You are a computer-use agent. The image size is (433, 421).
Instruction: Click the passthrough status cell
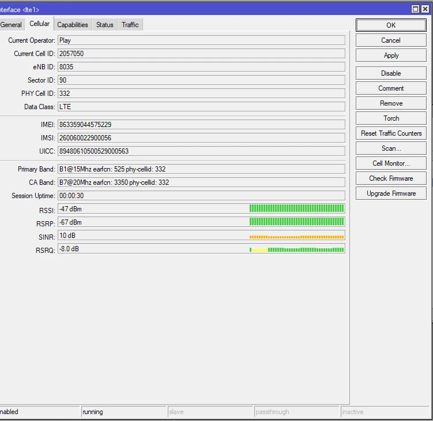pyautogui.click(x=297, y=412)
